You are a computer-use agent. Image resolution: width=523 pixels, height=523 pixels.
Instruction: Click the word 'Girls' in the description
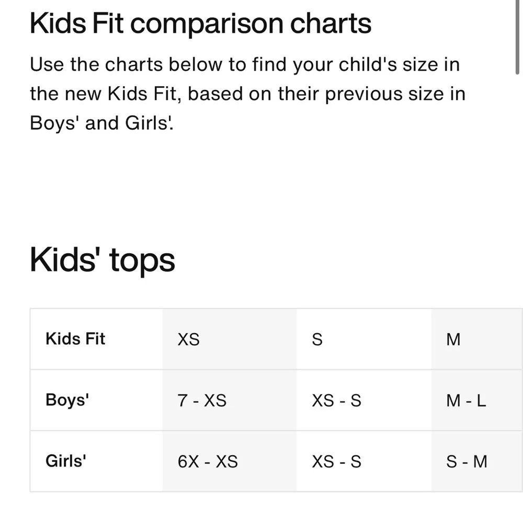(x=147, y=123)
